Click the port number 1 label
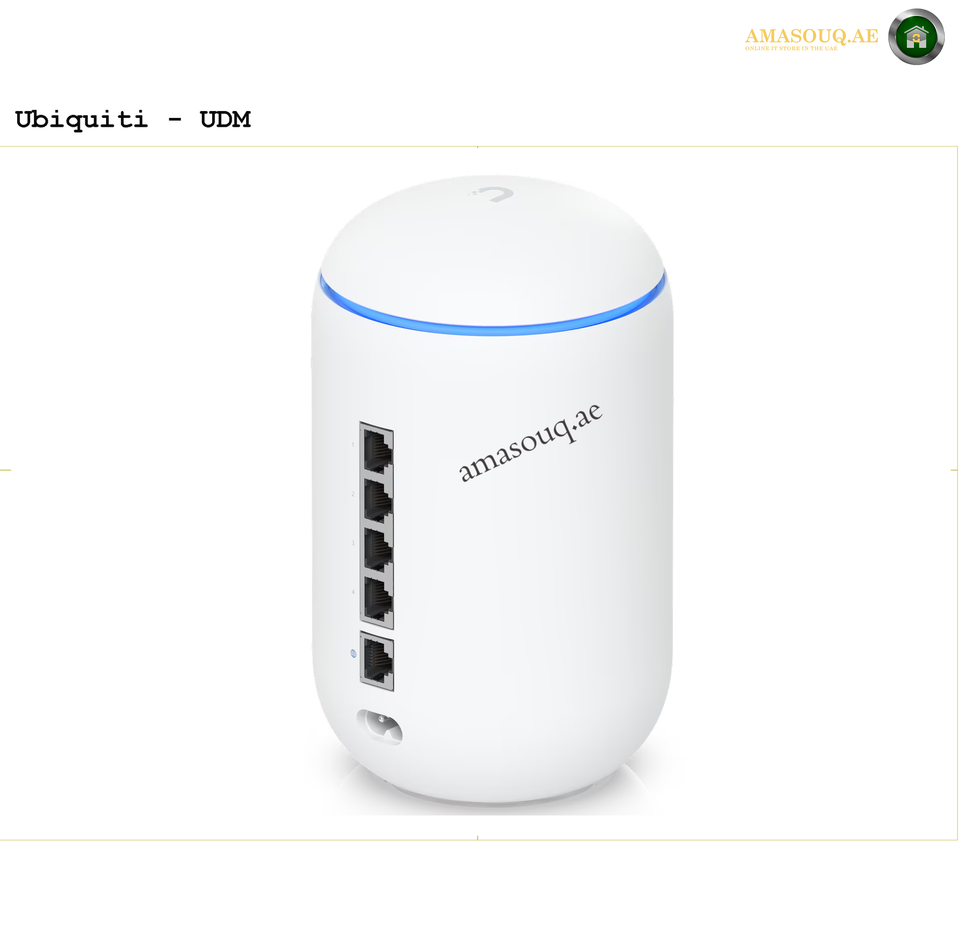960x925 pixels. (x=353, y=445)
